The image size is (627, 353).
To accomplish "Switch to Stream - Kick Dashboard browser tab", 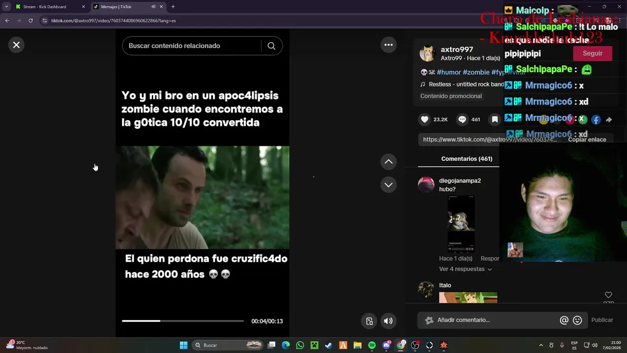I will click(50, 7).
